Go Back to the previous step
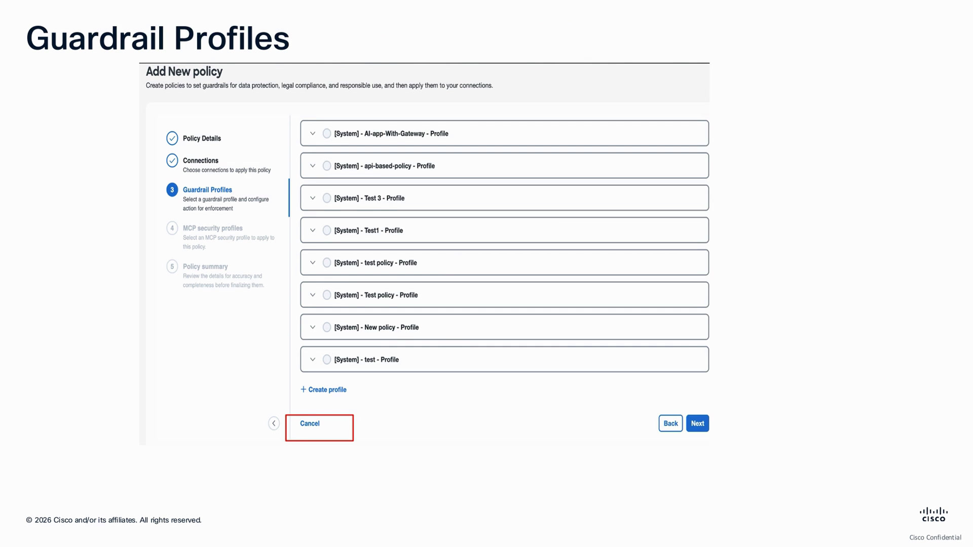973x547 pixels. pos(670,423)
